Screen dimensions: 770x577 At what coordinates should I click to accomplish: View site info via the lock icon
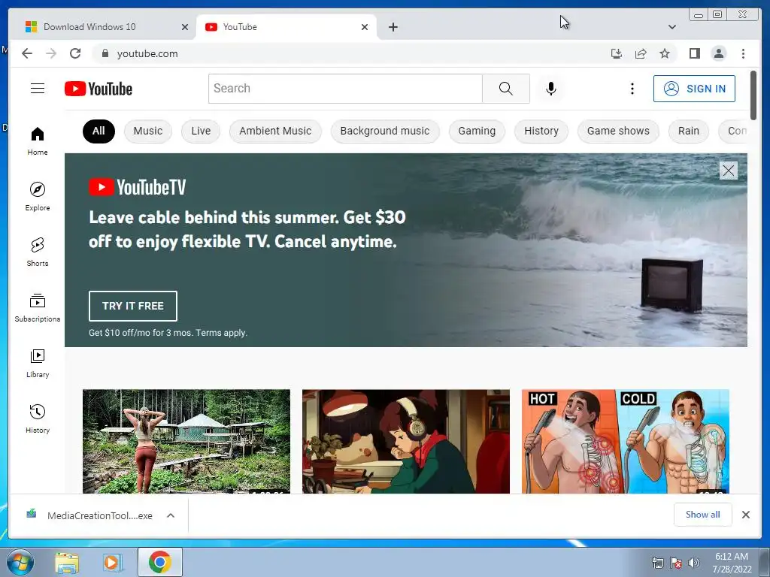point(105,53)
